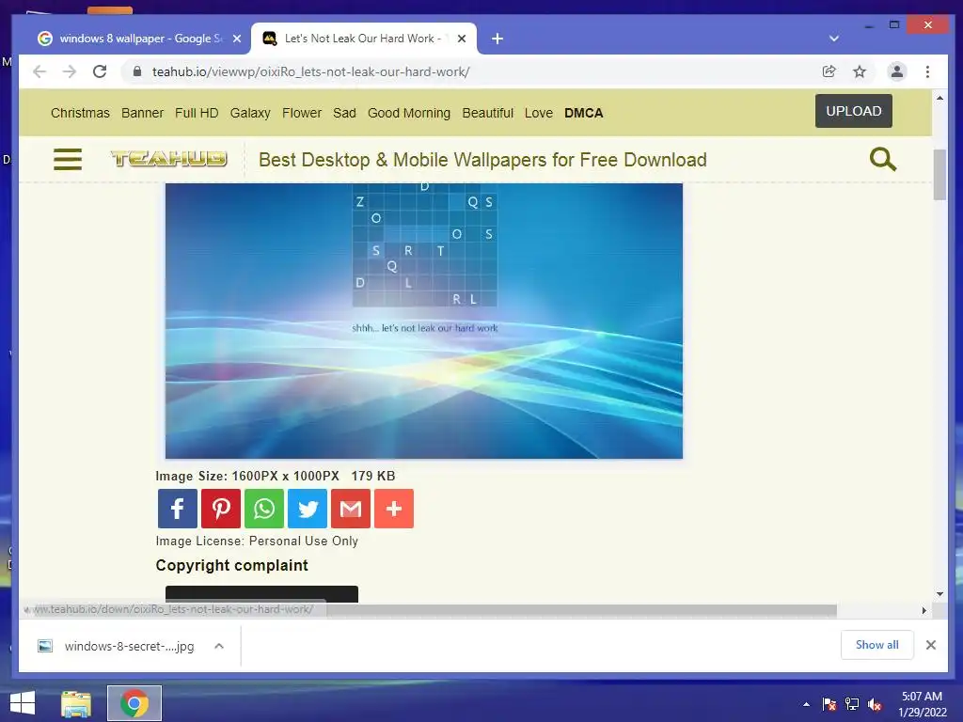Open the Chrome profile avatar
The width and height of the screenshot is (963, 722).
coord(896,71)
